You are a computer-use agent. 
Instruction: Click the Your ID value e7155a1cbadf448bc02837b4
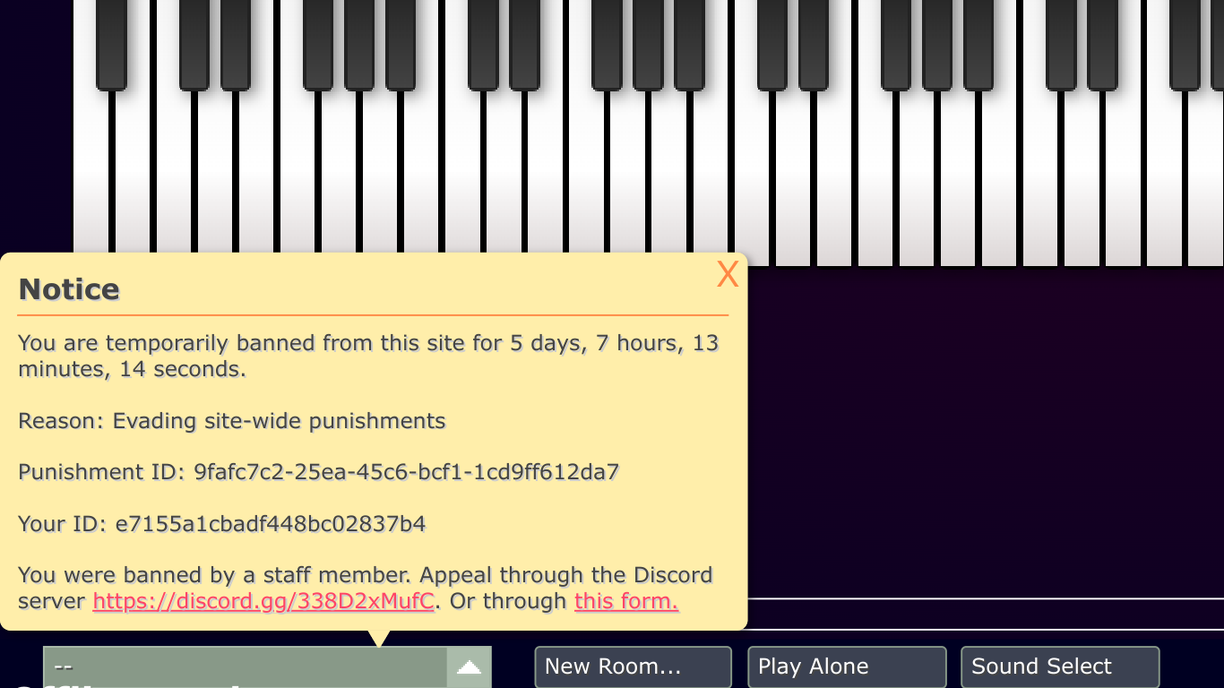(271, 524)
